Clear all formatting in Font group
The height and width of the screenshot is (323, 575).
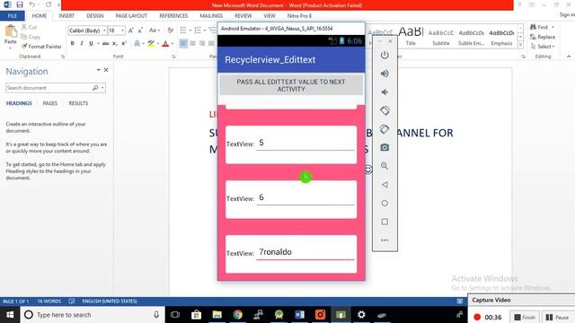point(171,31)
